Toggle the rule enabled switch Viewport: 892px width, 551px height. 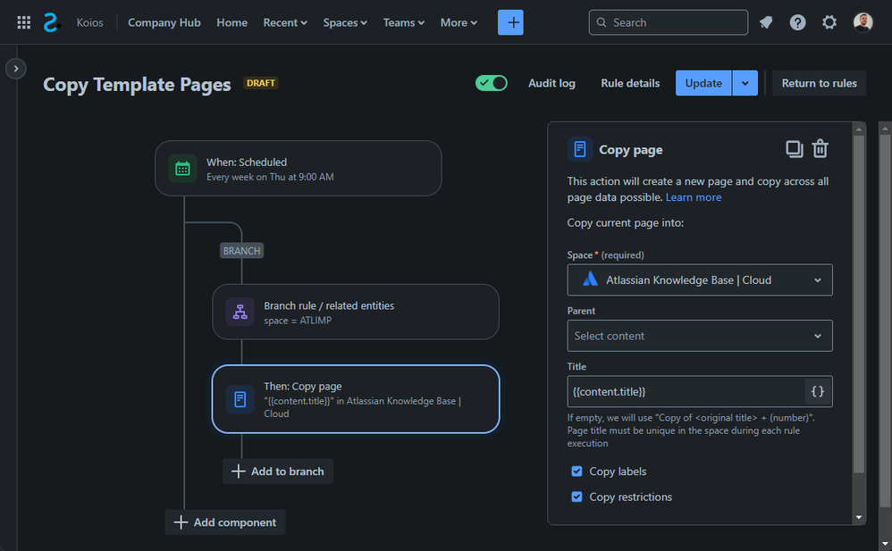pyautogui.click(x=491, y=83)
